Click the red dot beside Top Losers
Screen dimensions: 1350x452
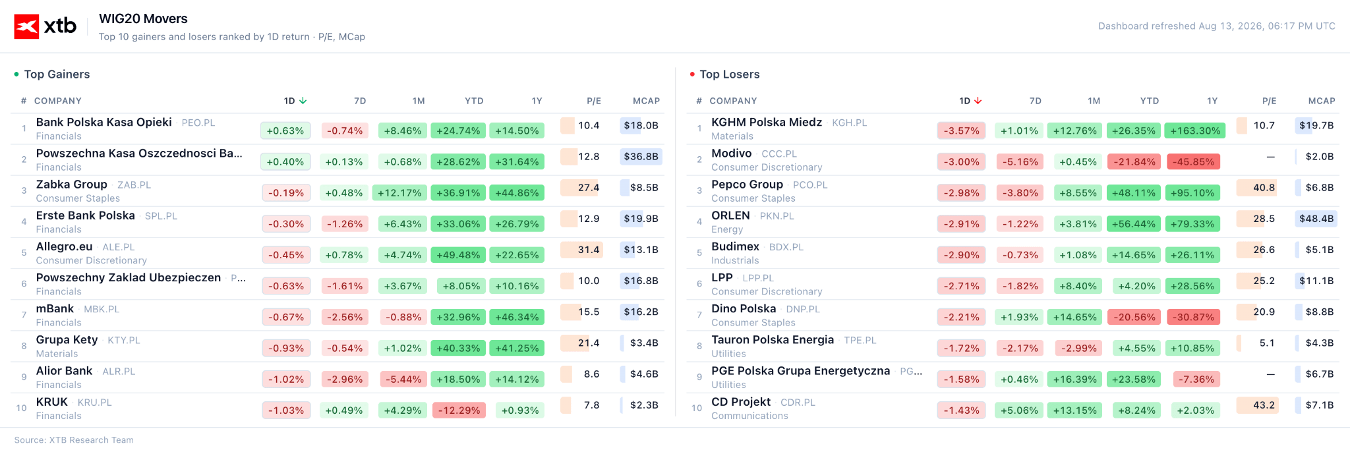pyautogui.click(x=692, y=74)
